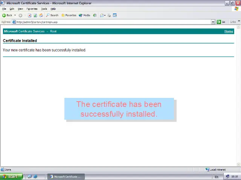
Task: Click the green Back arrow button
Action: (7, 15)
